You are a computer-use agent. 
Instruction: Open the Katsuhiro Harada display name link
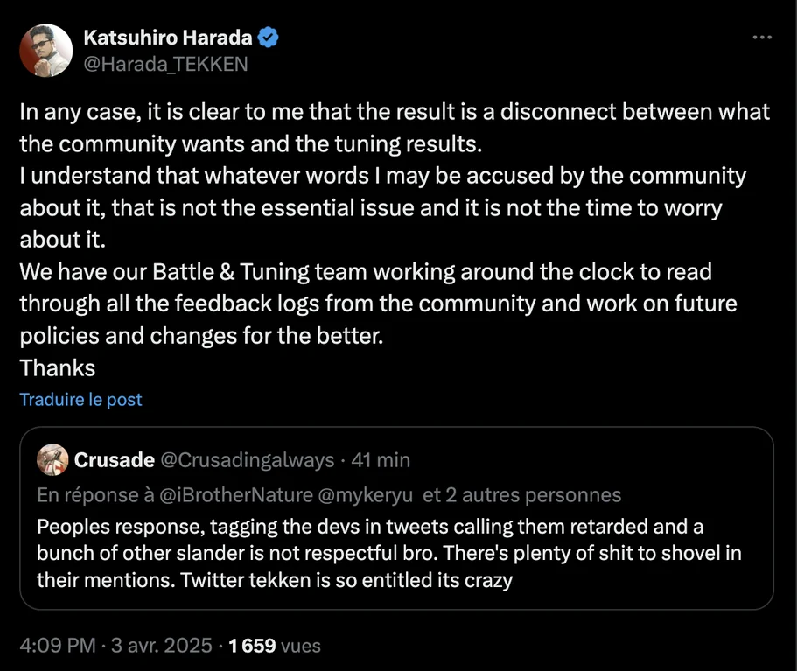(168, 38)
